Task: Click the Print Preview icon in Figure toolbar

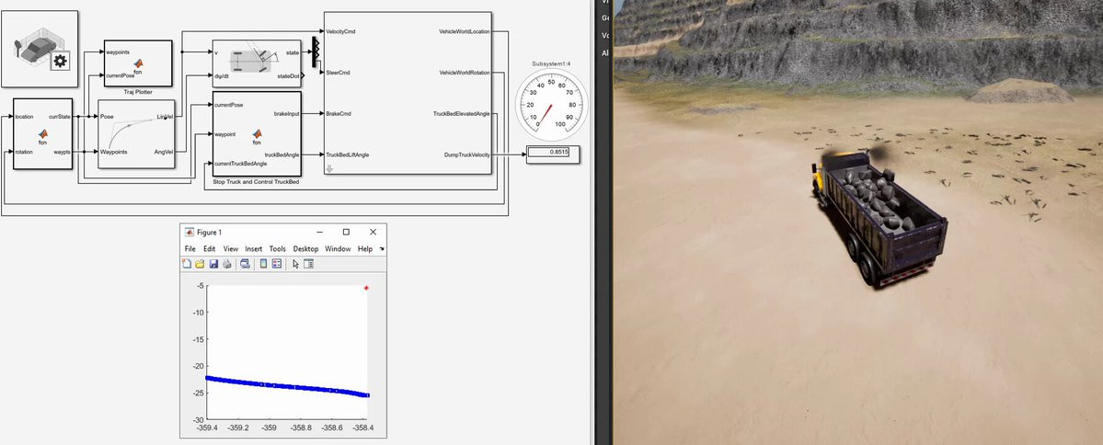Action: [244, 264]
